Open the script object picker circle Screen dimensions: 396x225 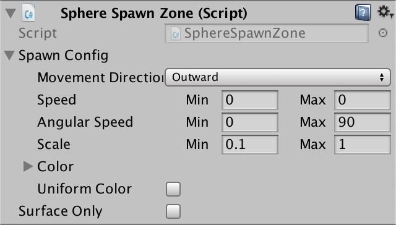tap(383, 33)
